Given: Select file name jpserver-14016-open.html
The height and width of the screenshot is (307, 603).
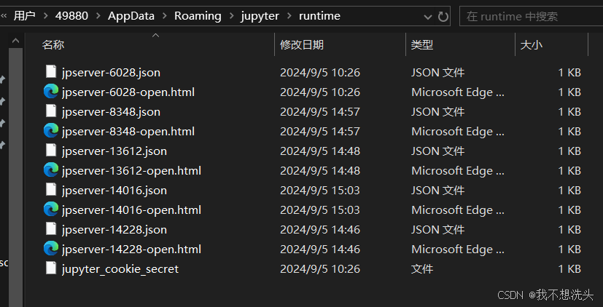Looking at the screenshot, I should coord(131,210).
